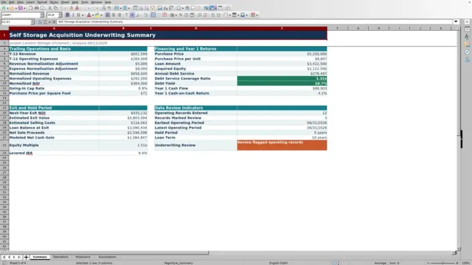
Task: Click the Print icon
Action: [36, 8]
